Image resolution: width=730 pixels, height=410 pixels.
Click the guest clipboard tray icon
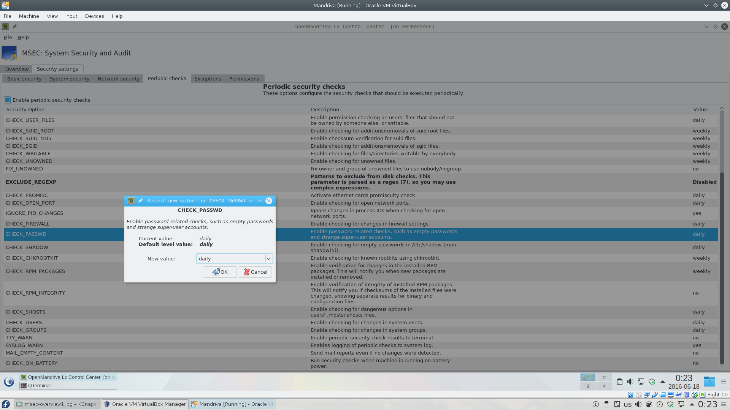click(620, 382)
